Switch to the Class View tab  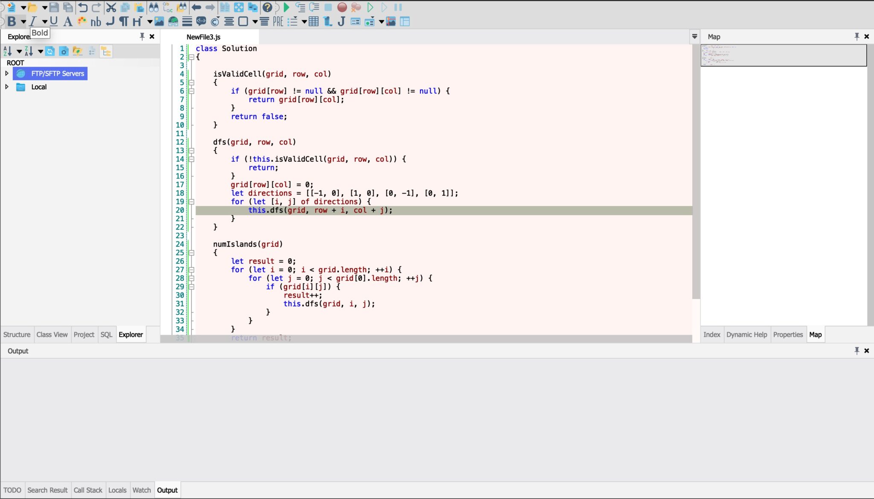52,334
